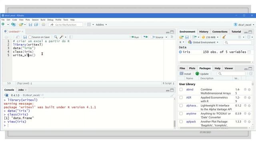The image size is (256, 144).
Task: Show document outline icon
Action: click(x=172, y=37)
